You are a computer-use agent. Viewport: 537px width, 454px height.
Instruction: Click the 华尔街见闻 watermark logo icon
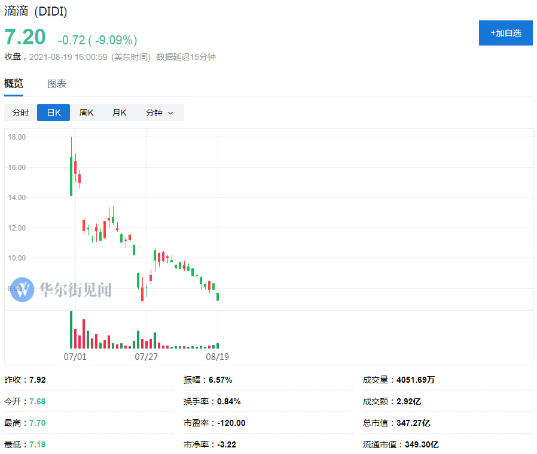[22, 289]
